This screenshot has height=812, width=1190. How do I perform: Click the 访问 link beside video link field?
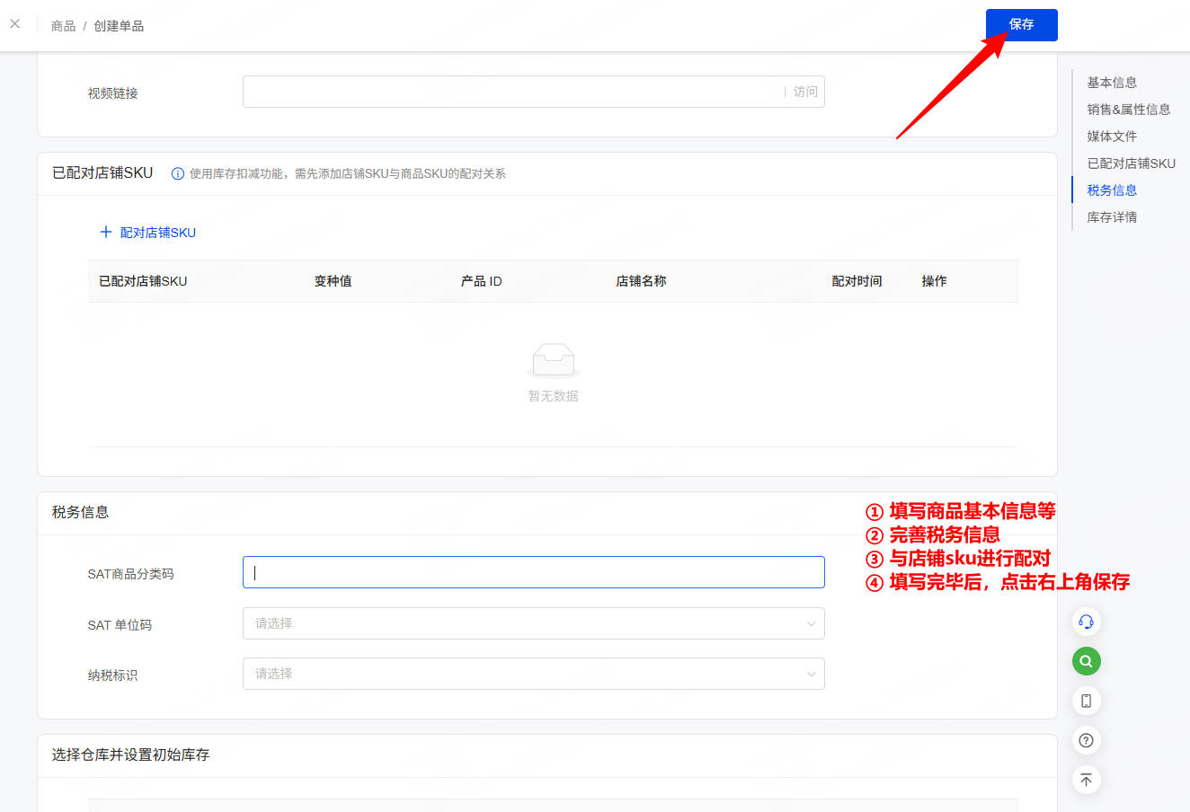804,91
